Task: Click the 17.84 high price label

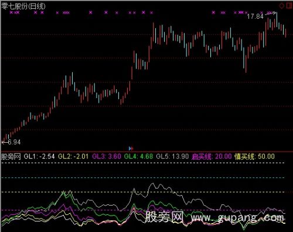Action: (x=255, y=16)
